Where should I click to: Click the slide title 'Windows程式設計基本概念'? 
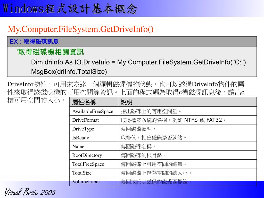point(70,9)
